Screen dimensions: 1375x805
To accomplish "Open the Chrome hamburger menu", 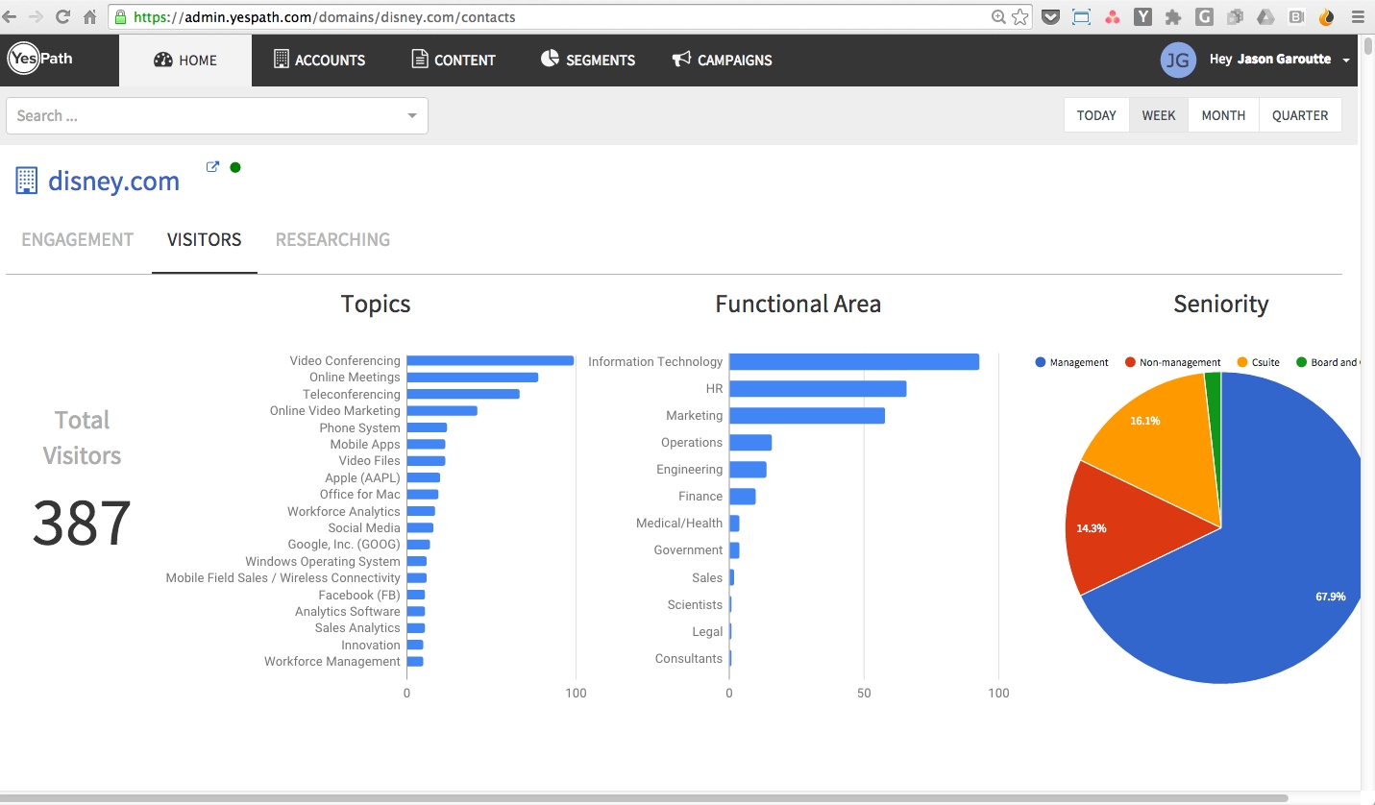I will (1357, 16).
